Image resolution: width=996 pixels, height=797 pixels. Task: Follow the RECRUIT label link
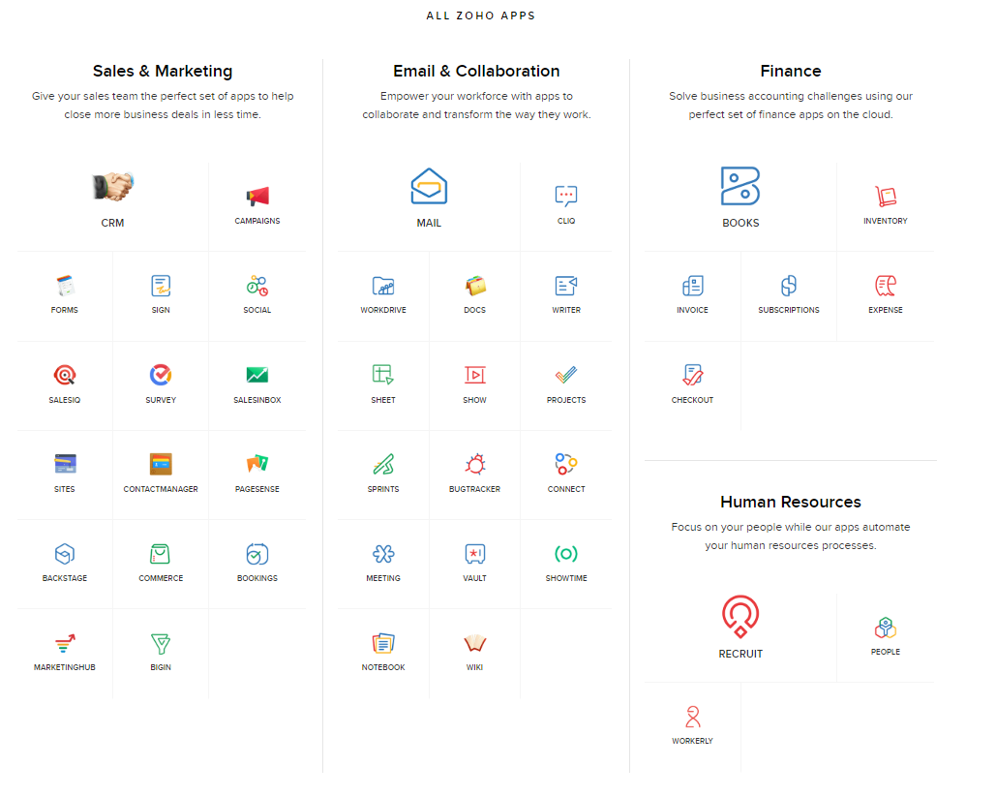(x=740, y=654)
